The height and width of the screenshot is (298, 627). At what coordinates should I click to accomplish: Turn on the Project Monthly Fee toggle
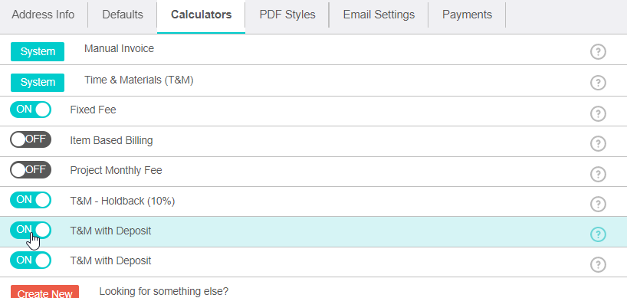(x=31, y=170)
